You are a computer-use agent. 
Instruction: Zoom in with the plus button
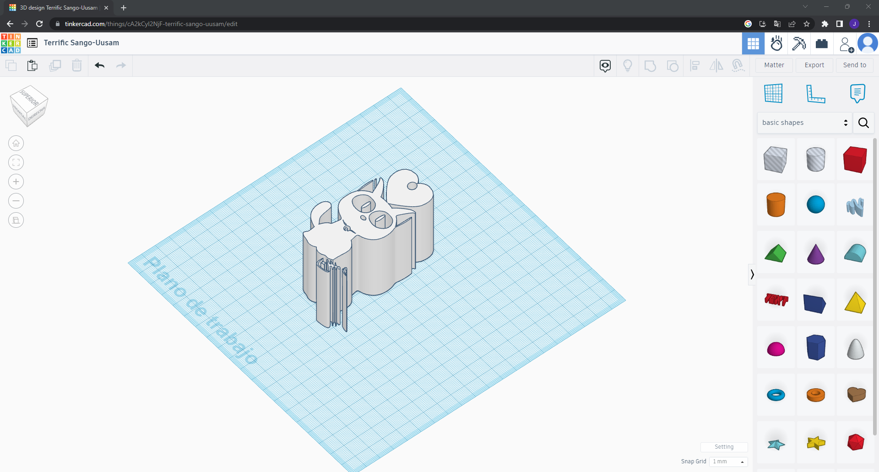pos(16,182)
